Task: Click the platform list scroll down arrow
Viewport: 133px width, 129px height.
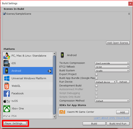Action: coord(55,117)
